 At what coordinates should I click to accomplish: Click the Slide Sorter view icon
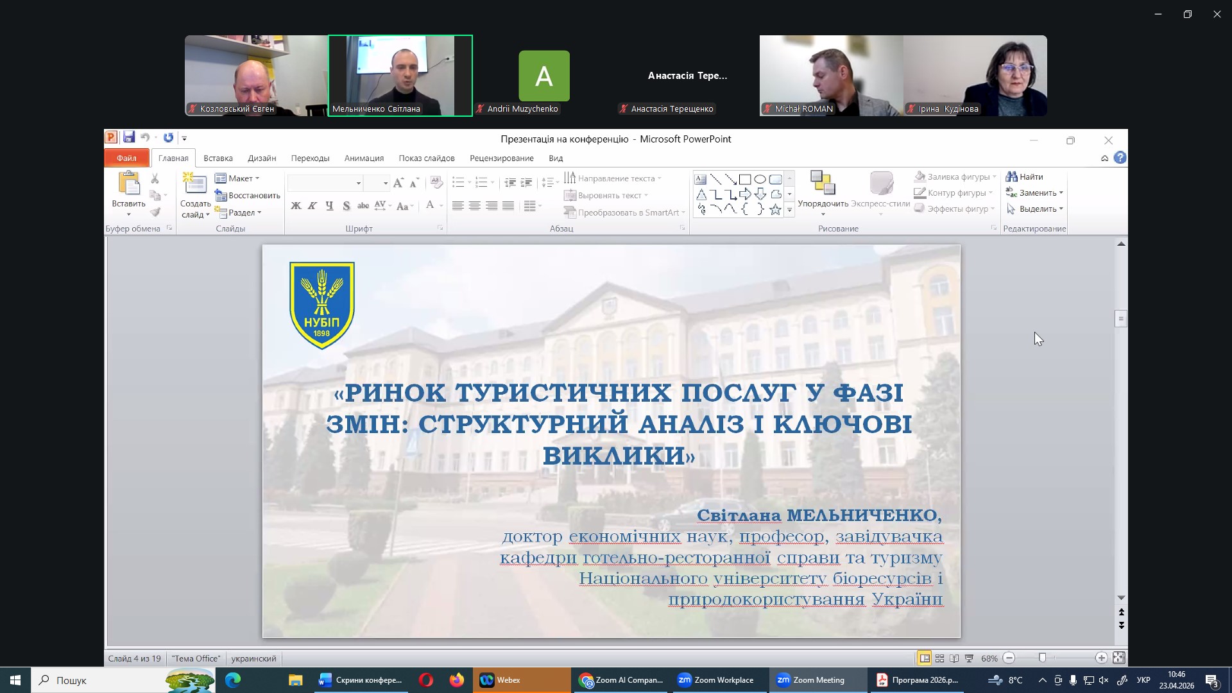939,658
